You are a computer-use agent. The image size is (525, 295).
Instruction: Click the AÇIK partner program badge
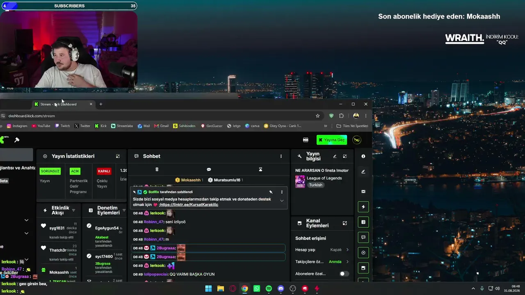tap(75, 171)
